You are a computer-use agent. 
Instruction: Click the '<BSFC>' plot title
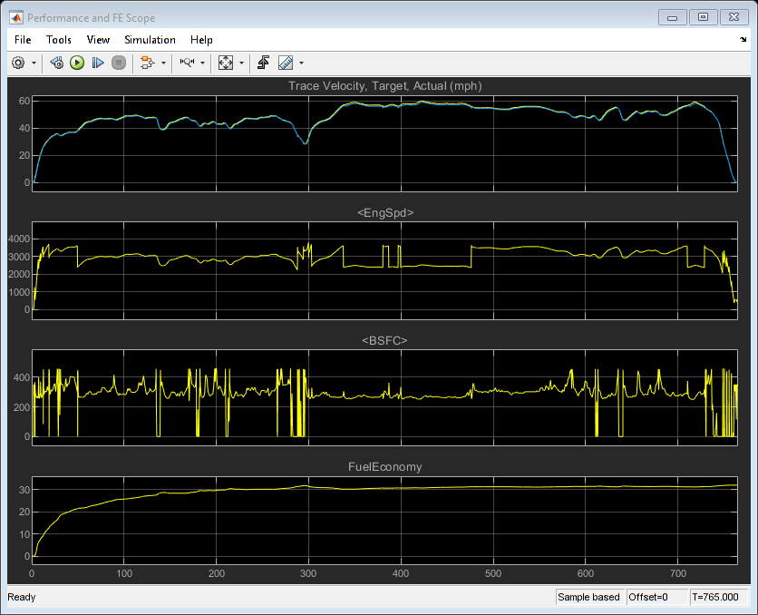(384, 340)
